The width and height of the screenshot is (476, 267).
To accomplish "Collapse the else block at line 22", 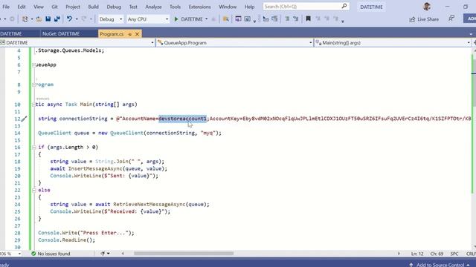I will (33, 191).
